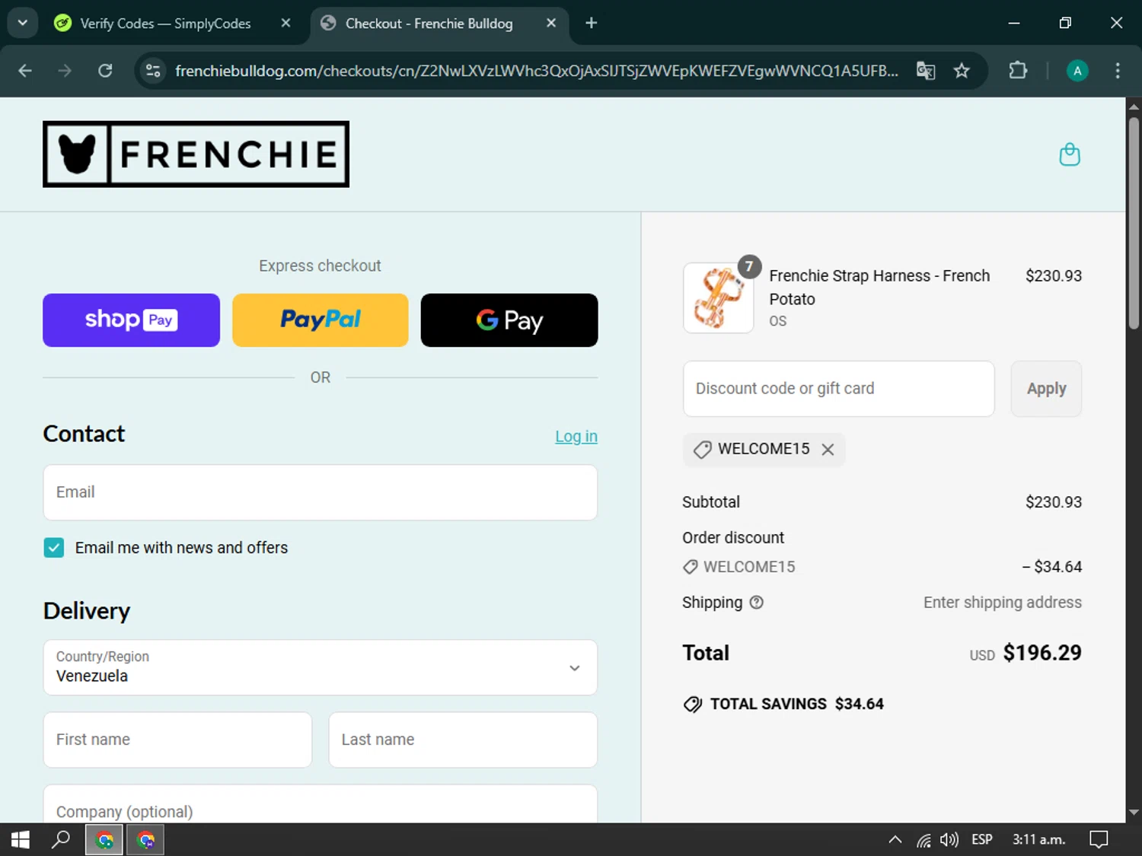Click the Apply discount button
The width and height of the screenshot is (1142, 856).
[1046, 389]
